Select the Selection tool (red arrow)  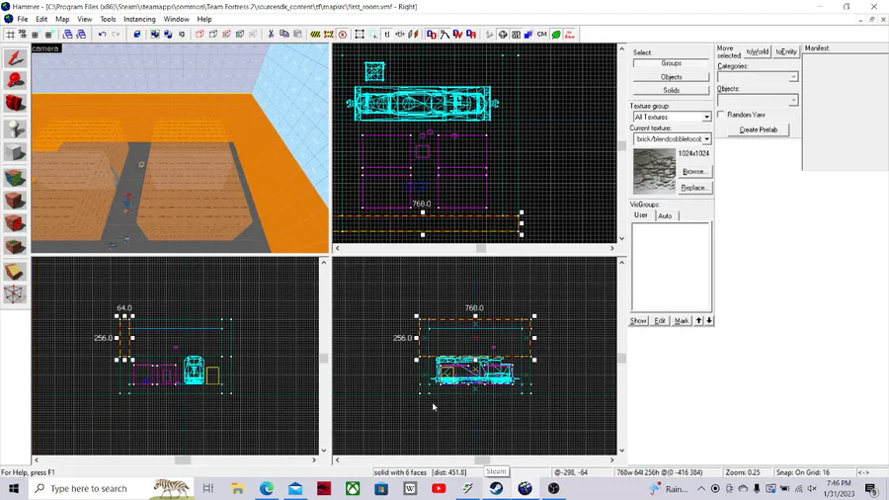[15, 58]
